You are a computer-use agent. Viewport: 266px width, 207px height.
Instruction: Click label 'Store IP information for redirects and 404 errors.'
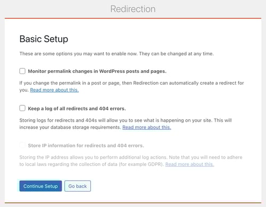[x=86, y=146]
